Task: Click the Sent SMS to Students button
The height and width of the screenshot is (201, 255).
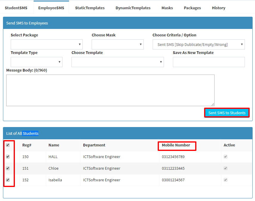Action: pos(227,113)
